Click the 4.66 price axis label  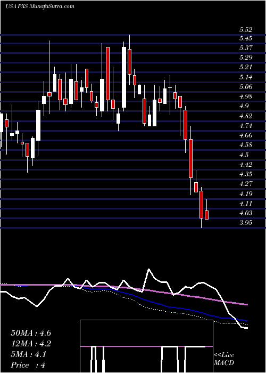(x=246, y=135)
